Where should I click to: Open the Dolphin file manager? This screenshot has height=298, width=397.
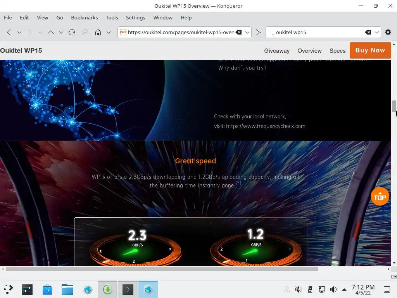click(67, 289)
